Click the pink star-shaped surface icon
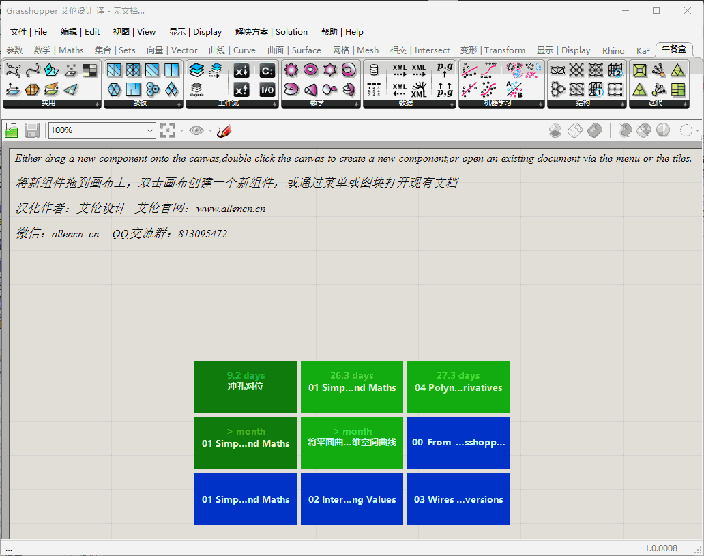Image resolution: width=704 pixels, height=556 pixels. pyautogui.click(x=330, y=70)
